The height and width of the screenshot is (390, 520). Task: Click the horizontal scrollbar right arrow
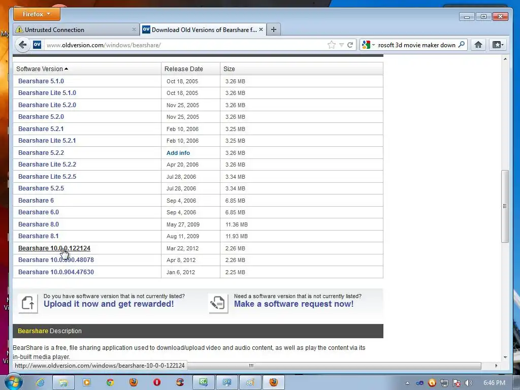pos(496,366)
